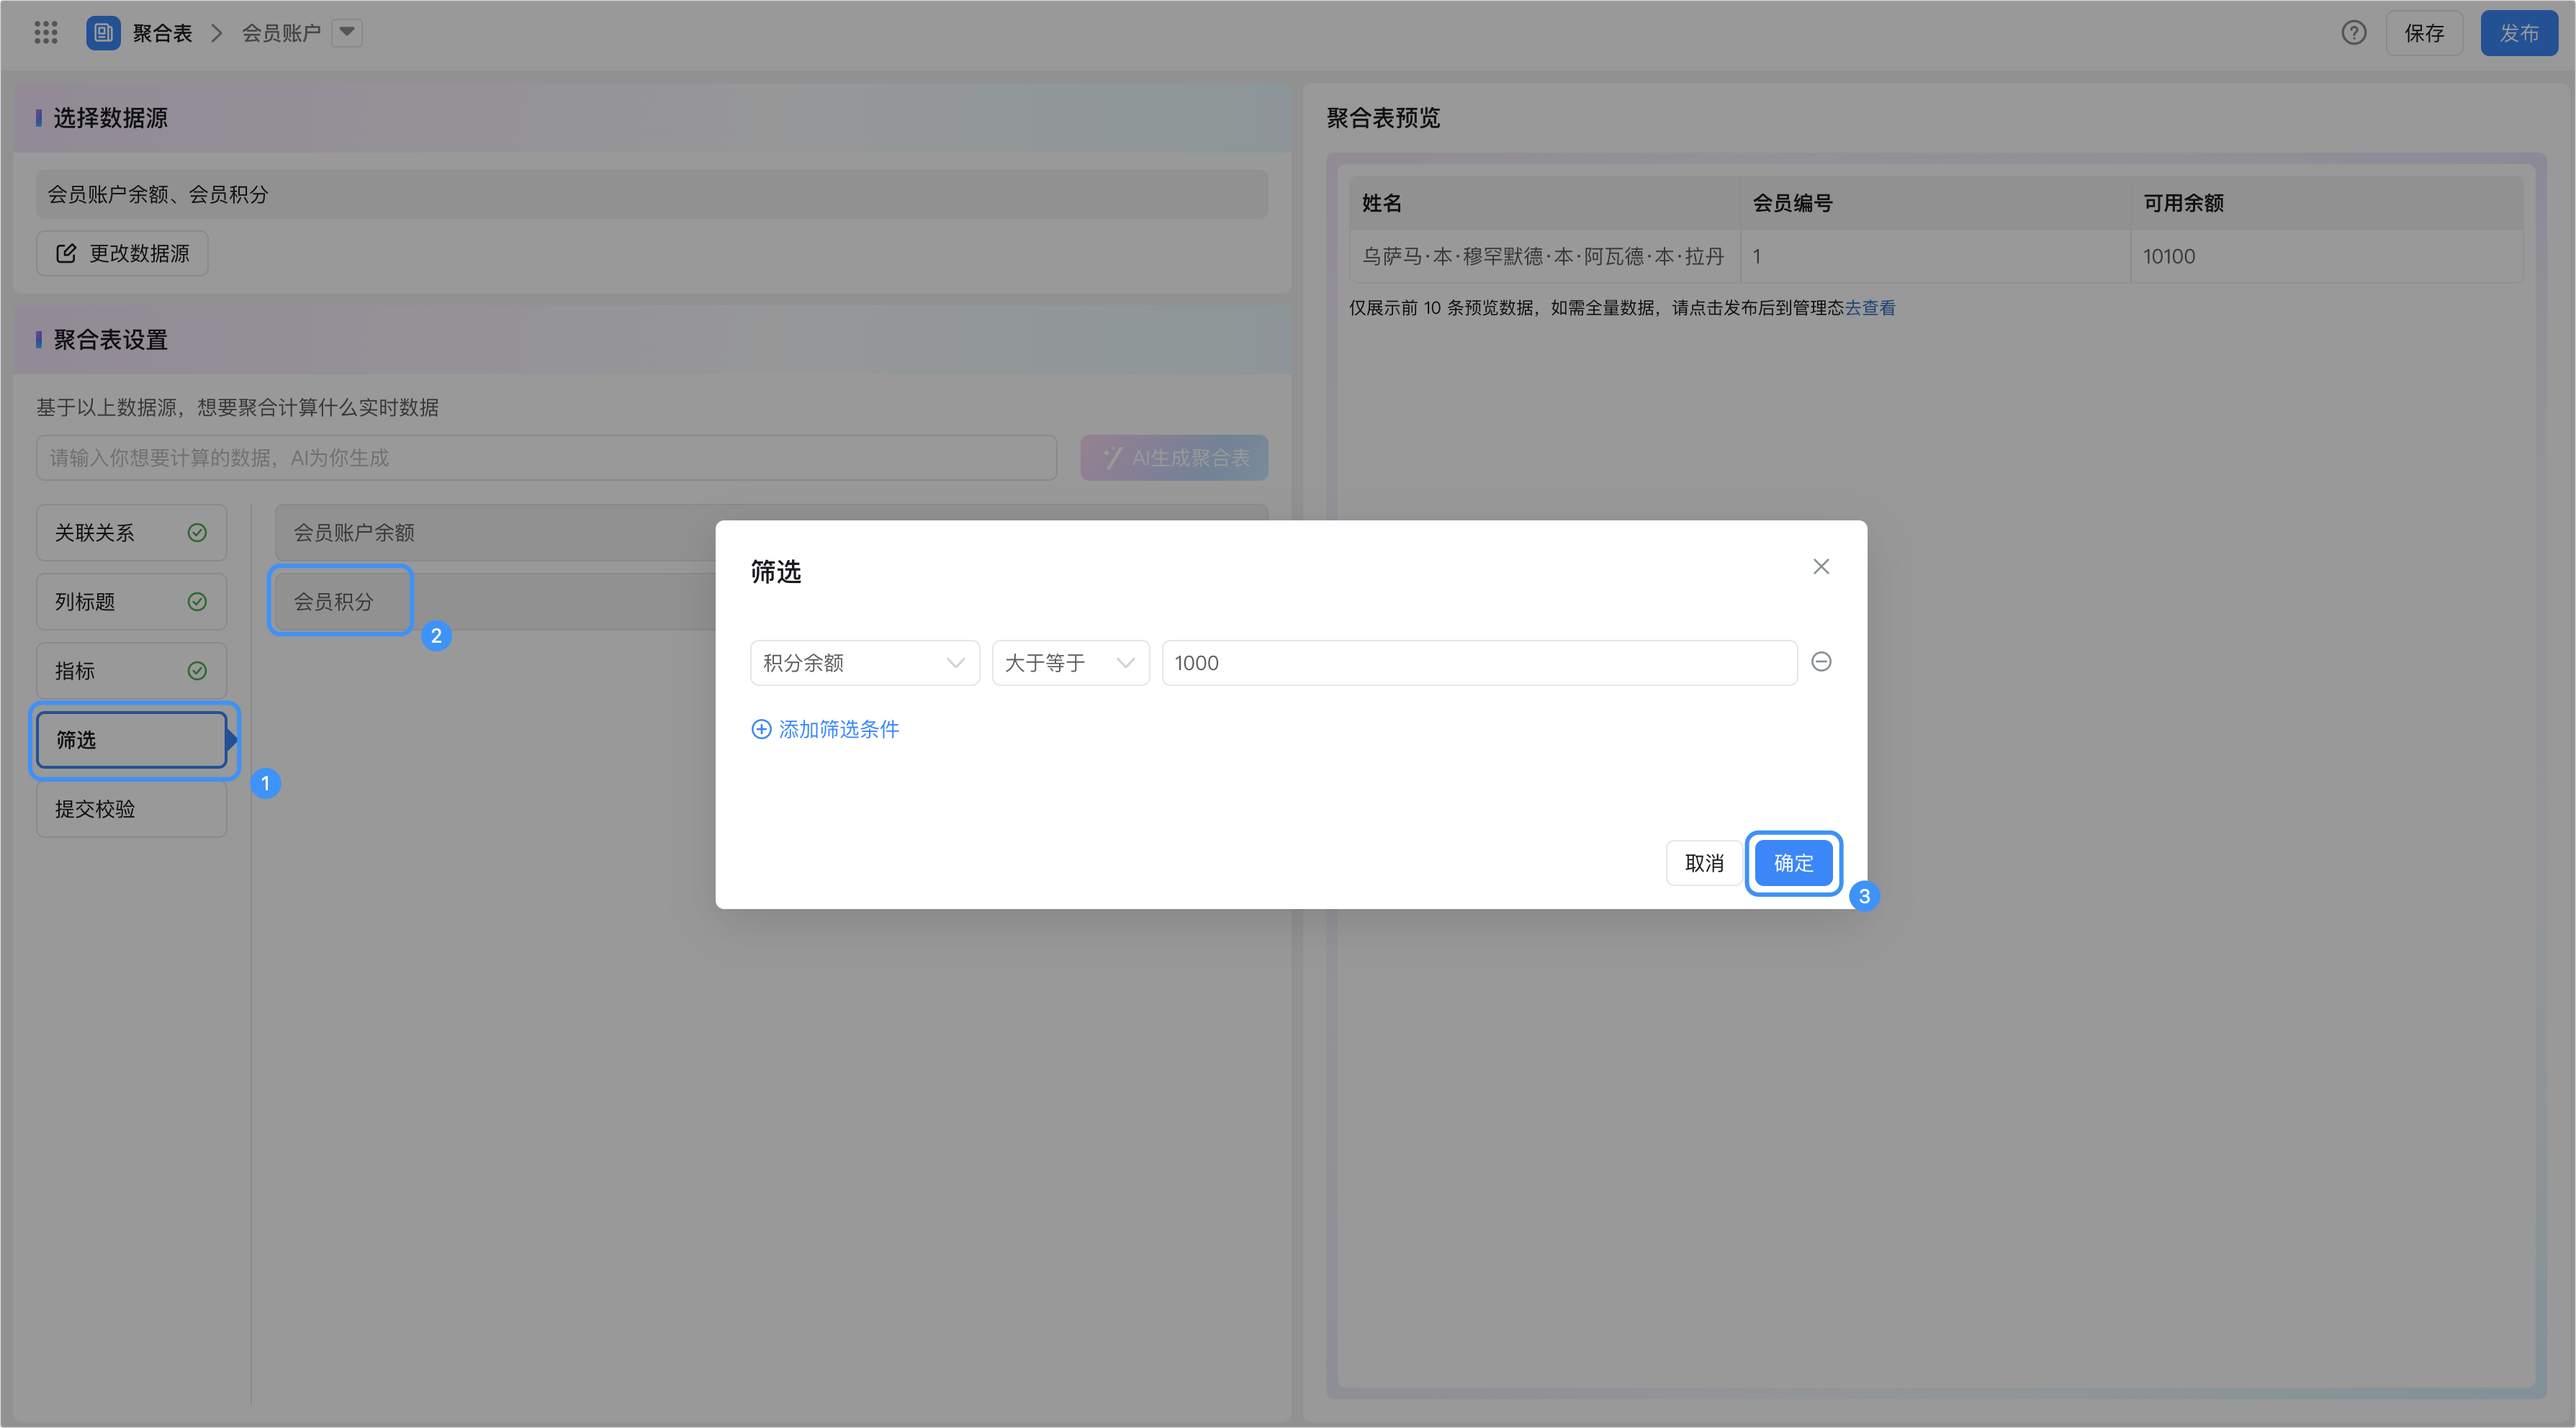This screenshot has width=2576, height=1428.
Task: Click the green check beside 列标题
Action: point(197,602)
